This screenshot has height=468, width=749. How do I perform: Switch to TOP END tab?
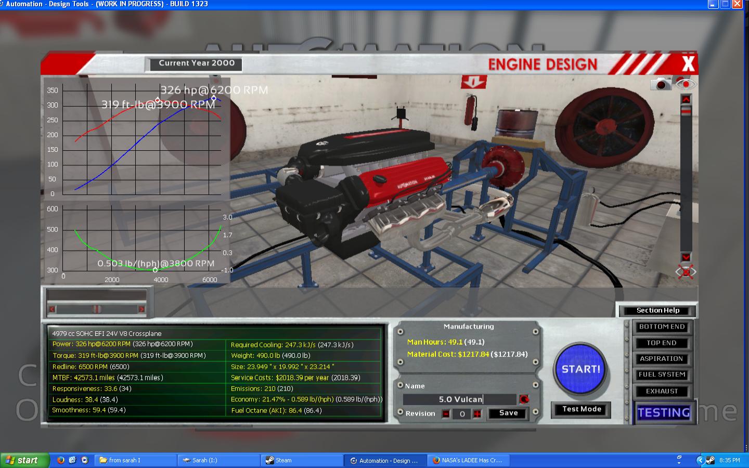662,343
